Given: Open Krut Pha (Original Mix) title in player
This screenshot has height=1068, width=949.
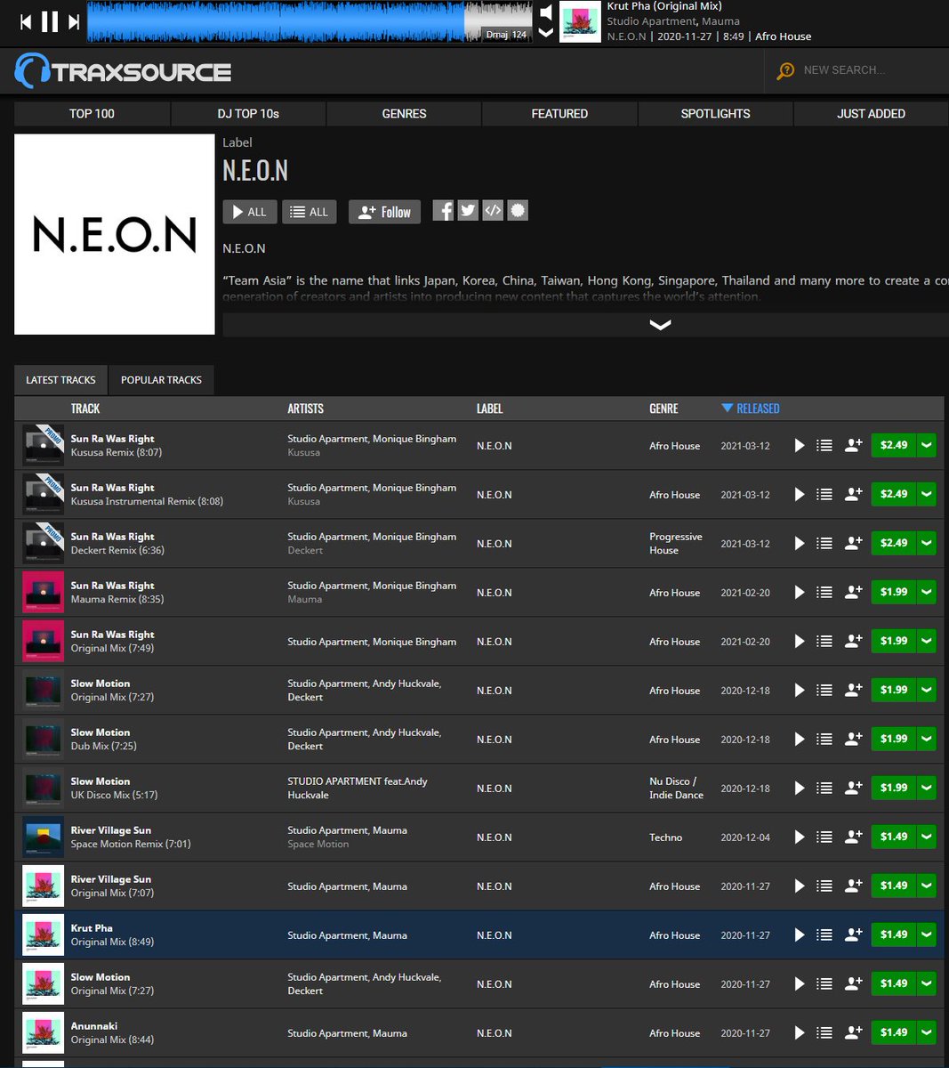Looking at the screenshot, I should (x=664, y=6).
